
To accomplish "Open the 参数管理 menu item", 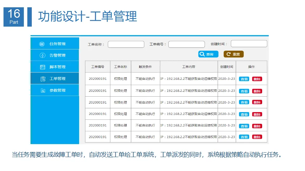I will click(x=55, y=90).
